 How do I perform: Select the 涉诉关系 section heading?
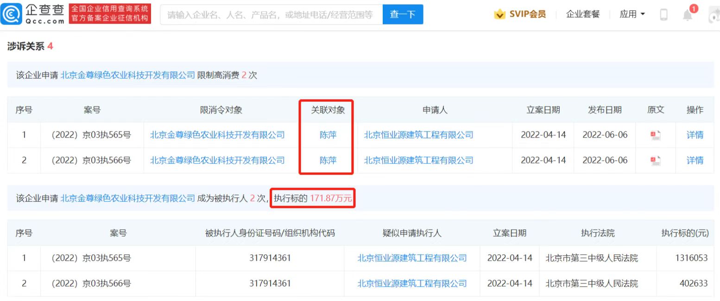(x=30, y=46)
